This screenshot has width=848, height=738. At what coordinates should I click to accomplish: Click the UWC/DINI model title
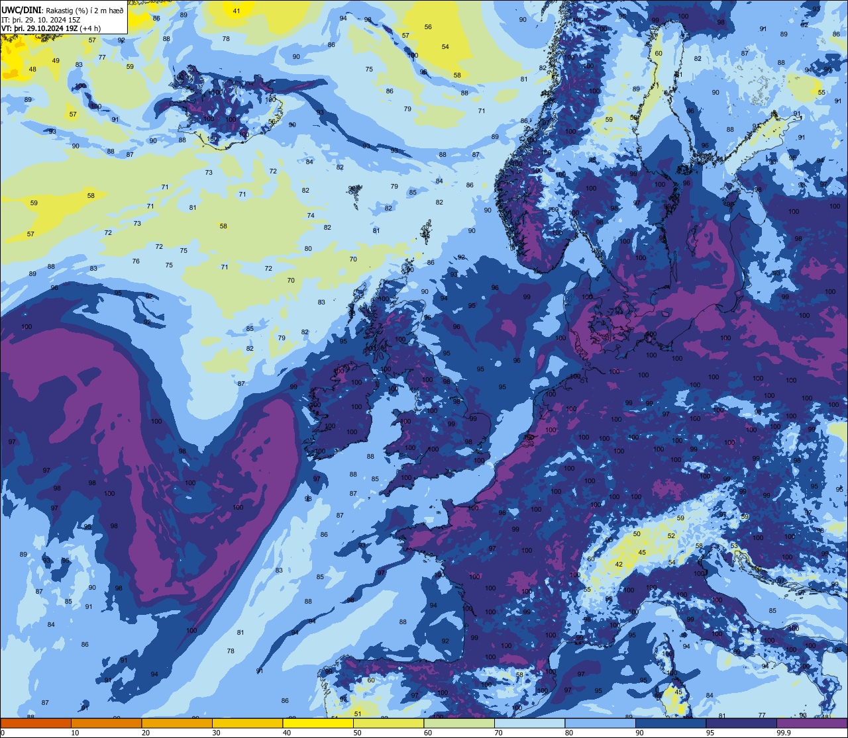point(22,9)
